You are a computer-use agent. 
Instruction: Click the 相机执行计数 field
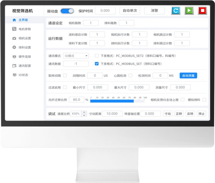[139, 34]
